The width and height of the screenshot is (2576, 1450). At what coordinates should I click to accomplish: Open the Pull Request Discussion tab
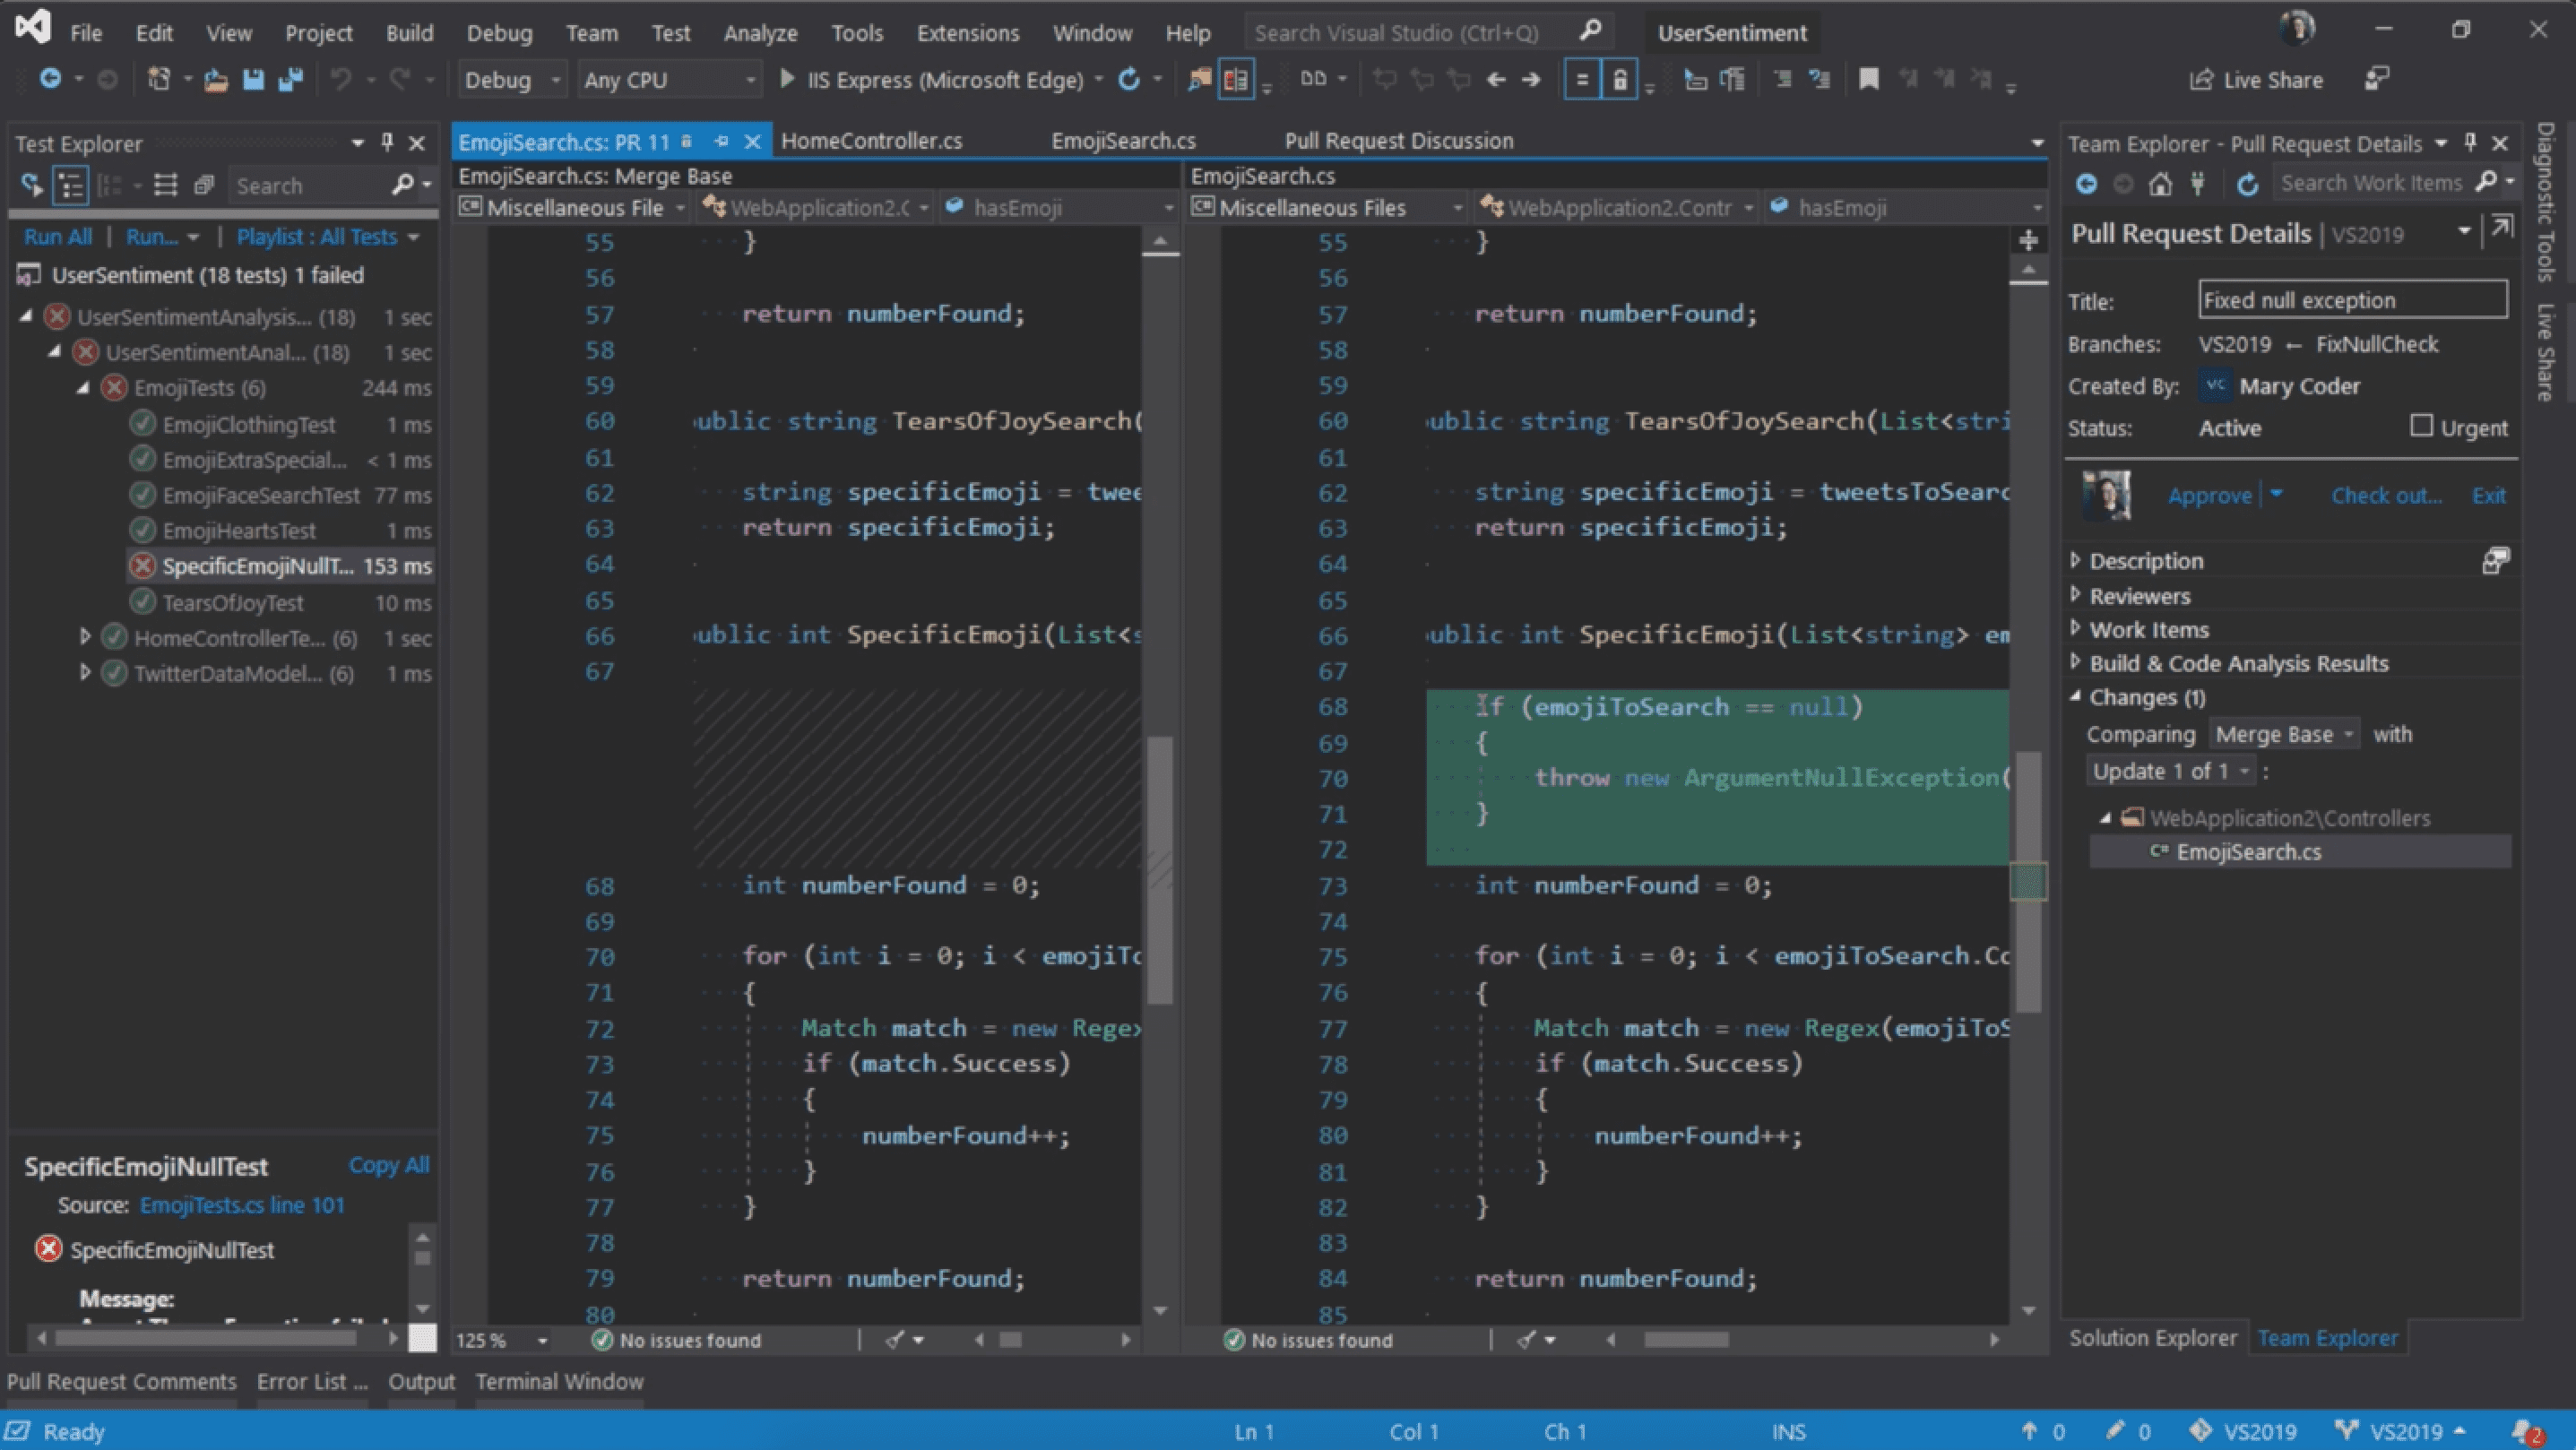click(1397, 138)
